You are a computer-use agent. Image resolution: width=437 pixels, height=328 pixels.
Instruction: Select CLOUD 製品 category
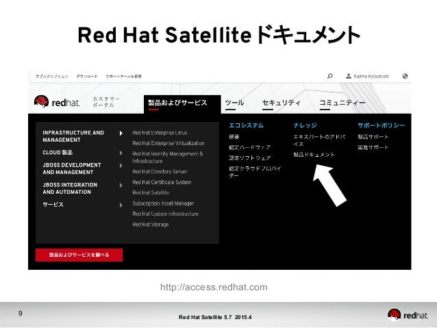(58, 153)
